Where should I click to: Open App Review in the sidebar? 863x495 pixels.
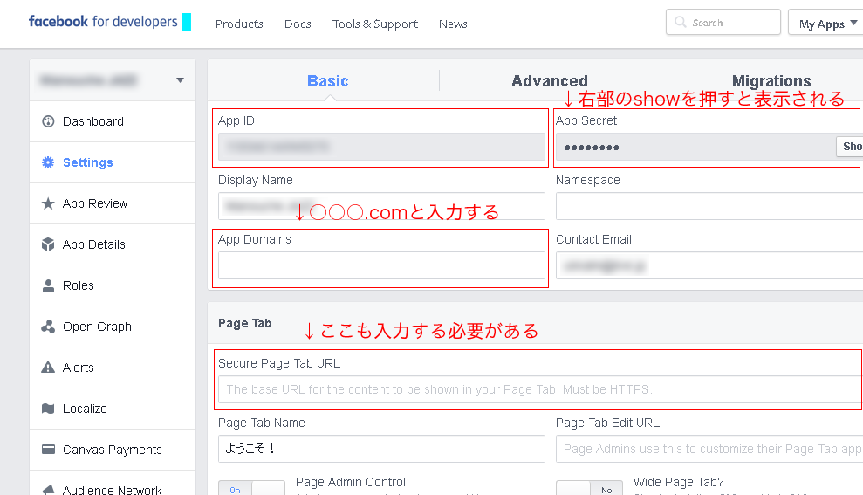(113, 203)
